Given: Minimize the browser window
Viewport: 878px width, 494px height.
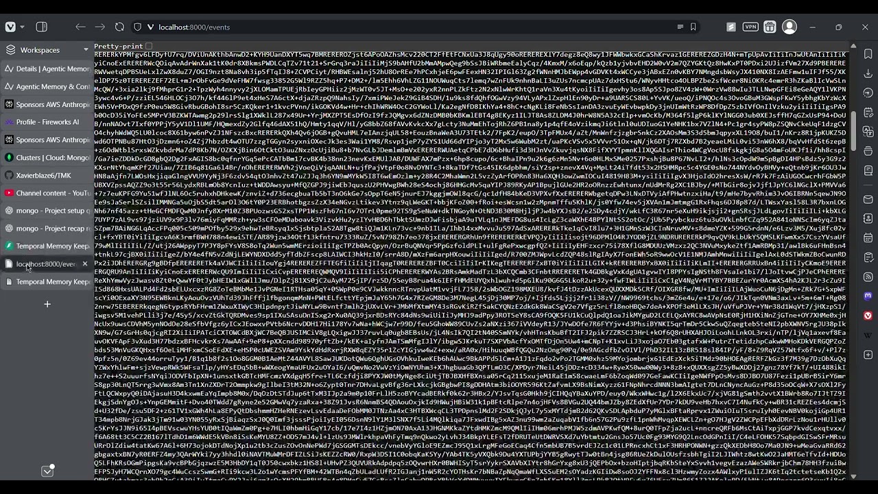Looking at the screenshot, I should point(813,27).
